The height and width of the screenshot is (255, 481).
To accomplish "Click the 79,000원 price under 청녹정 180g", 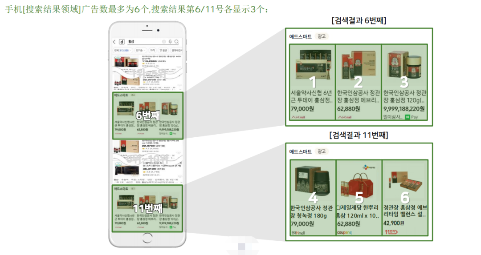I will point(302,224).
